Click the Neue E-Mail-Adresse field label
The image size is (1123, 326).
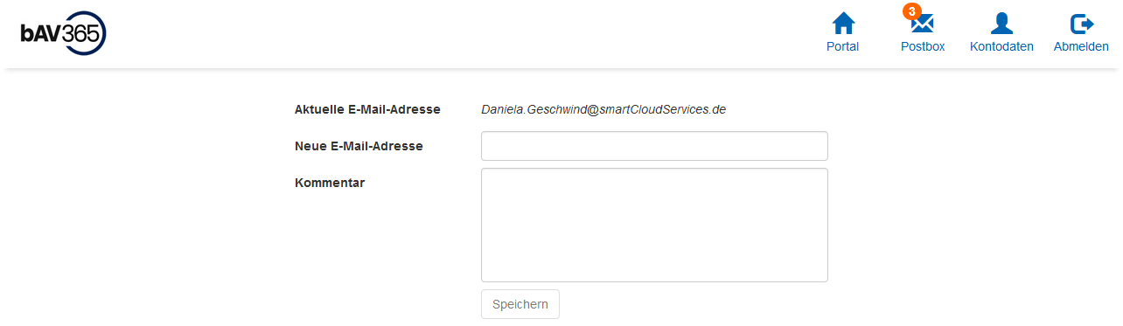359,146
